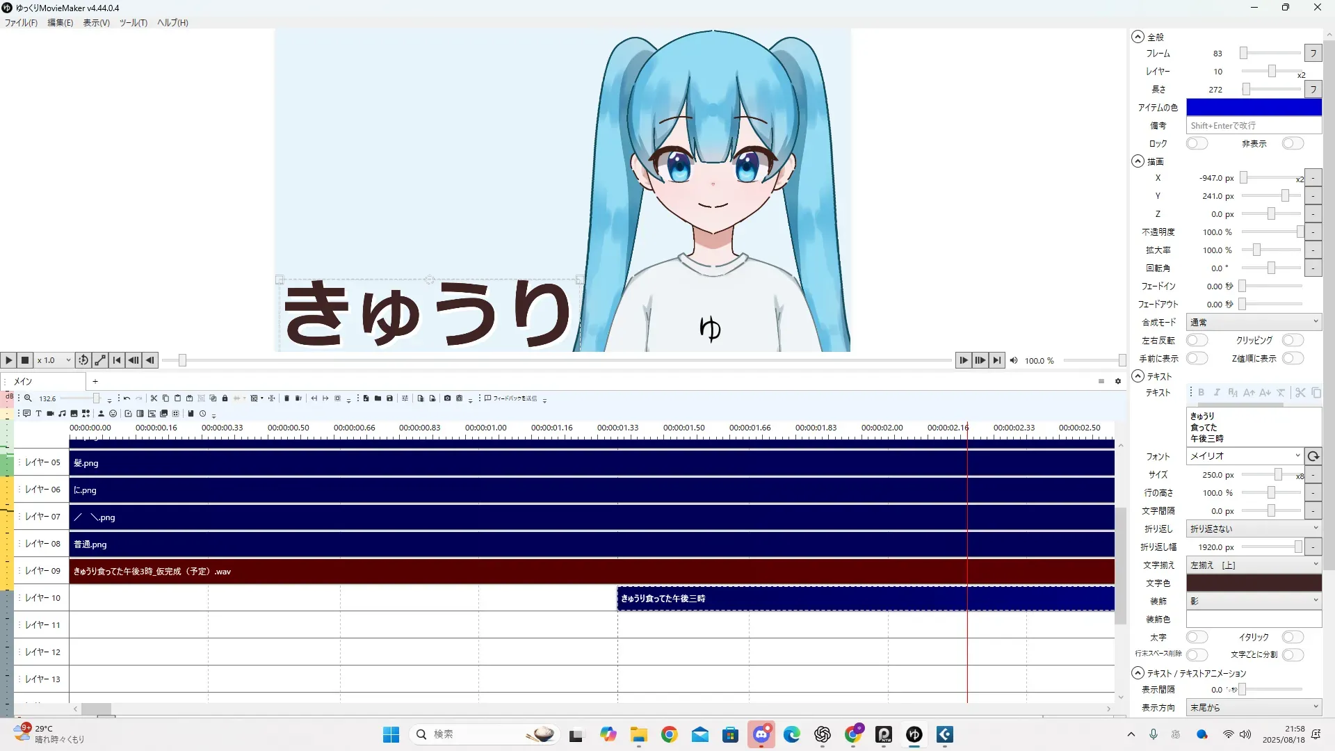Screen dimensions: 1335x751
Task: Toggle the ロック switch
Action: (1196, 143)
